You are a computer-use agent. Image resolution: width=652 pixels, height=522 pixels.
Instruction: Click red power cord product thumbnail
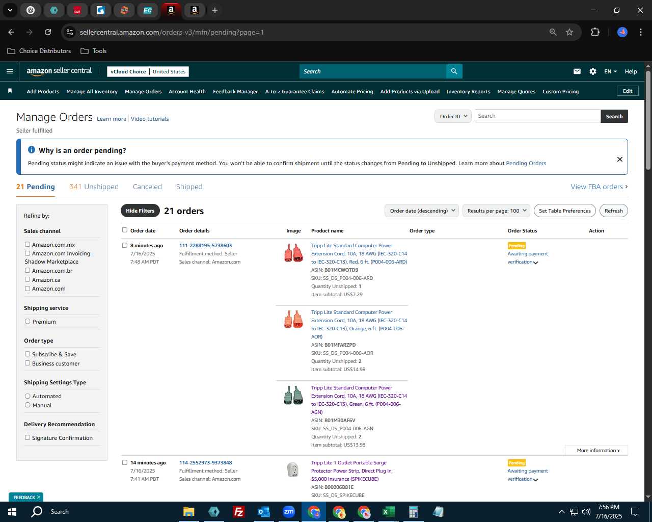[293, 253]
